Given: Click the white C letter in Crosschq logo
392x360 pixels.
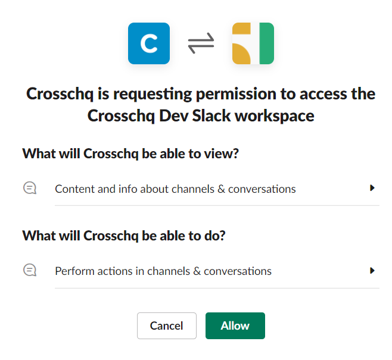Looking at the screenshot, I should [x=149, y=43].
